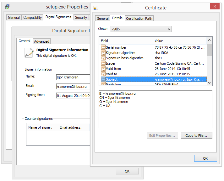Open the Security tab in setup.exe Properties
The width and height of the screenshot is (224, 181).
click(x=81, y=18)
